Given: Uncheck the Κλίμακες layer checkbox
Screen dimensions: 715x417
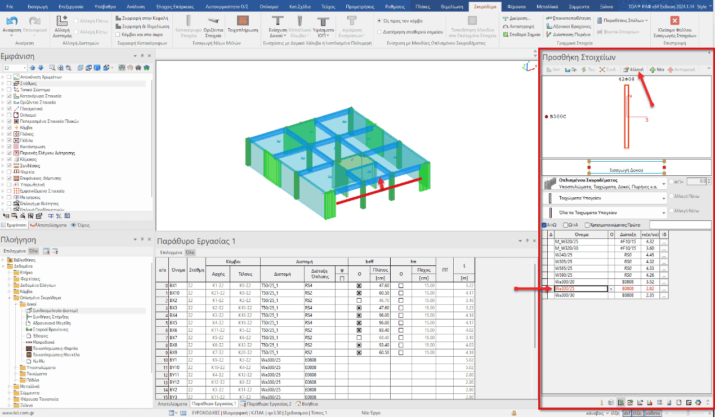Looking at the screenshot, I should tap(9, 159).
